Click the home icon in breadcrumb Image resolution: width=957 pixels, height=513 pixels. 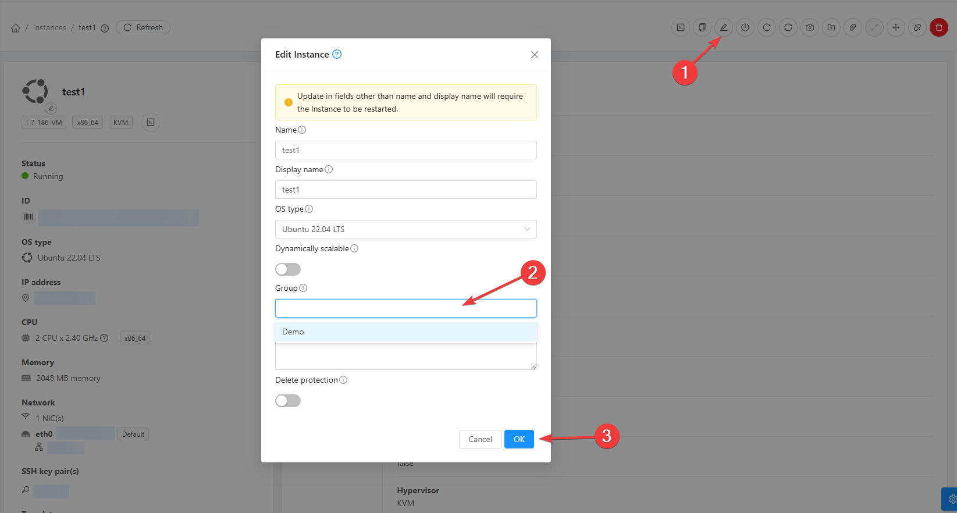tap(16, 28)
